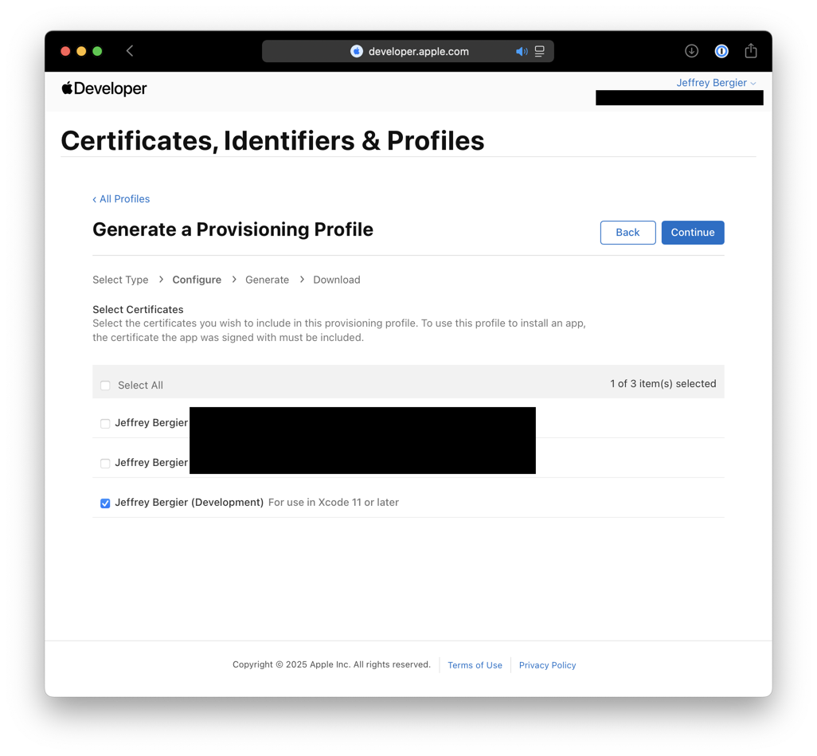Click the Apple Developer logo
The image size is (817, 756).
click(x=104, y=88)
